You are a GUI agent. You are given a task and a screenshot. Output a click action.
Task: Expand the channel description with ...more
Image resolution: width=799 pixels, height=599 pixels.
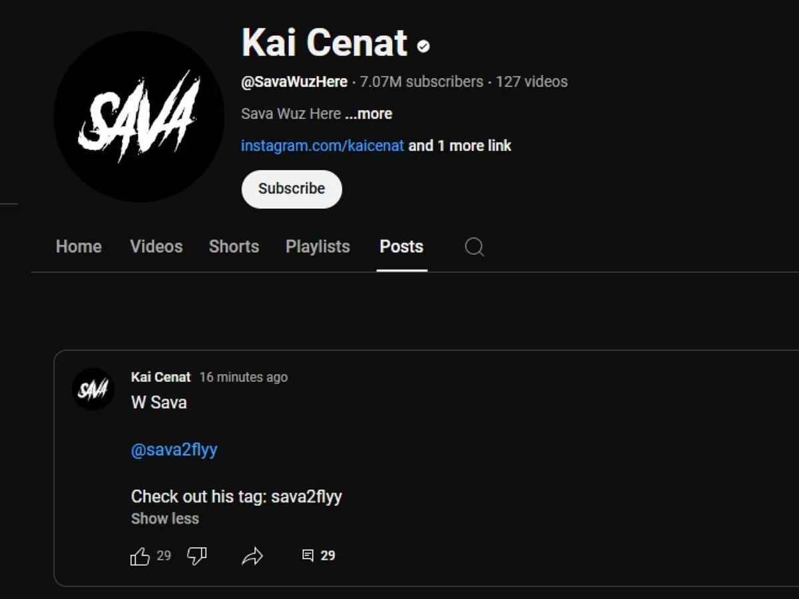[x=368, y=114]
